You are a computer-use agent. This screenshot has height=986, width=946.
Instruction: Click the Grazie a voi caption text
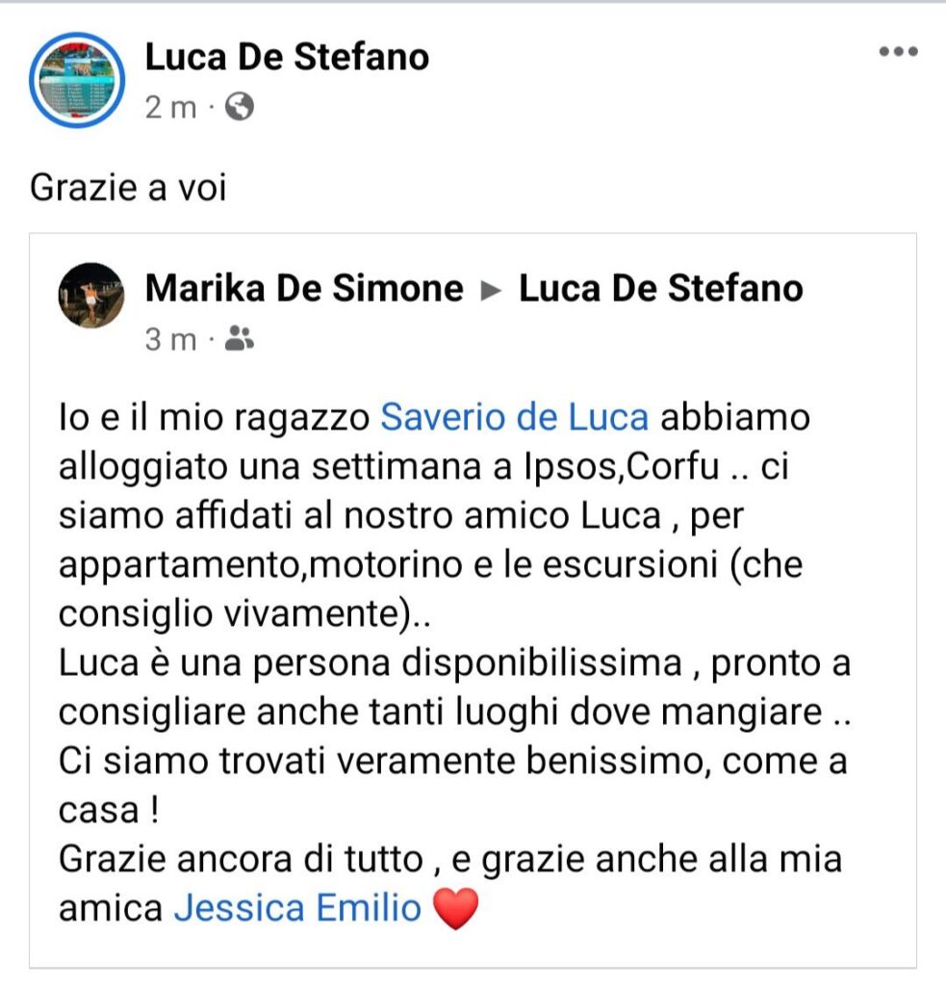coord(128,188)
